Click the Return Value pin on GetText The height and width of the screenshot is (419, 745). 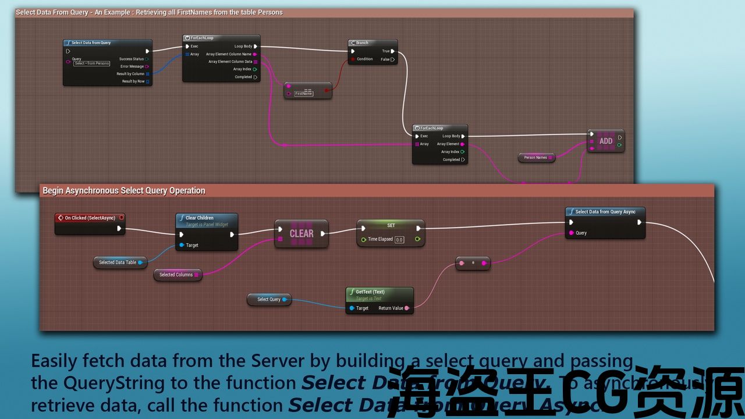[407, 308]
